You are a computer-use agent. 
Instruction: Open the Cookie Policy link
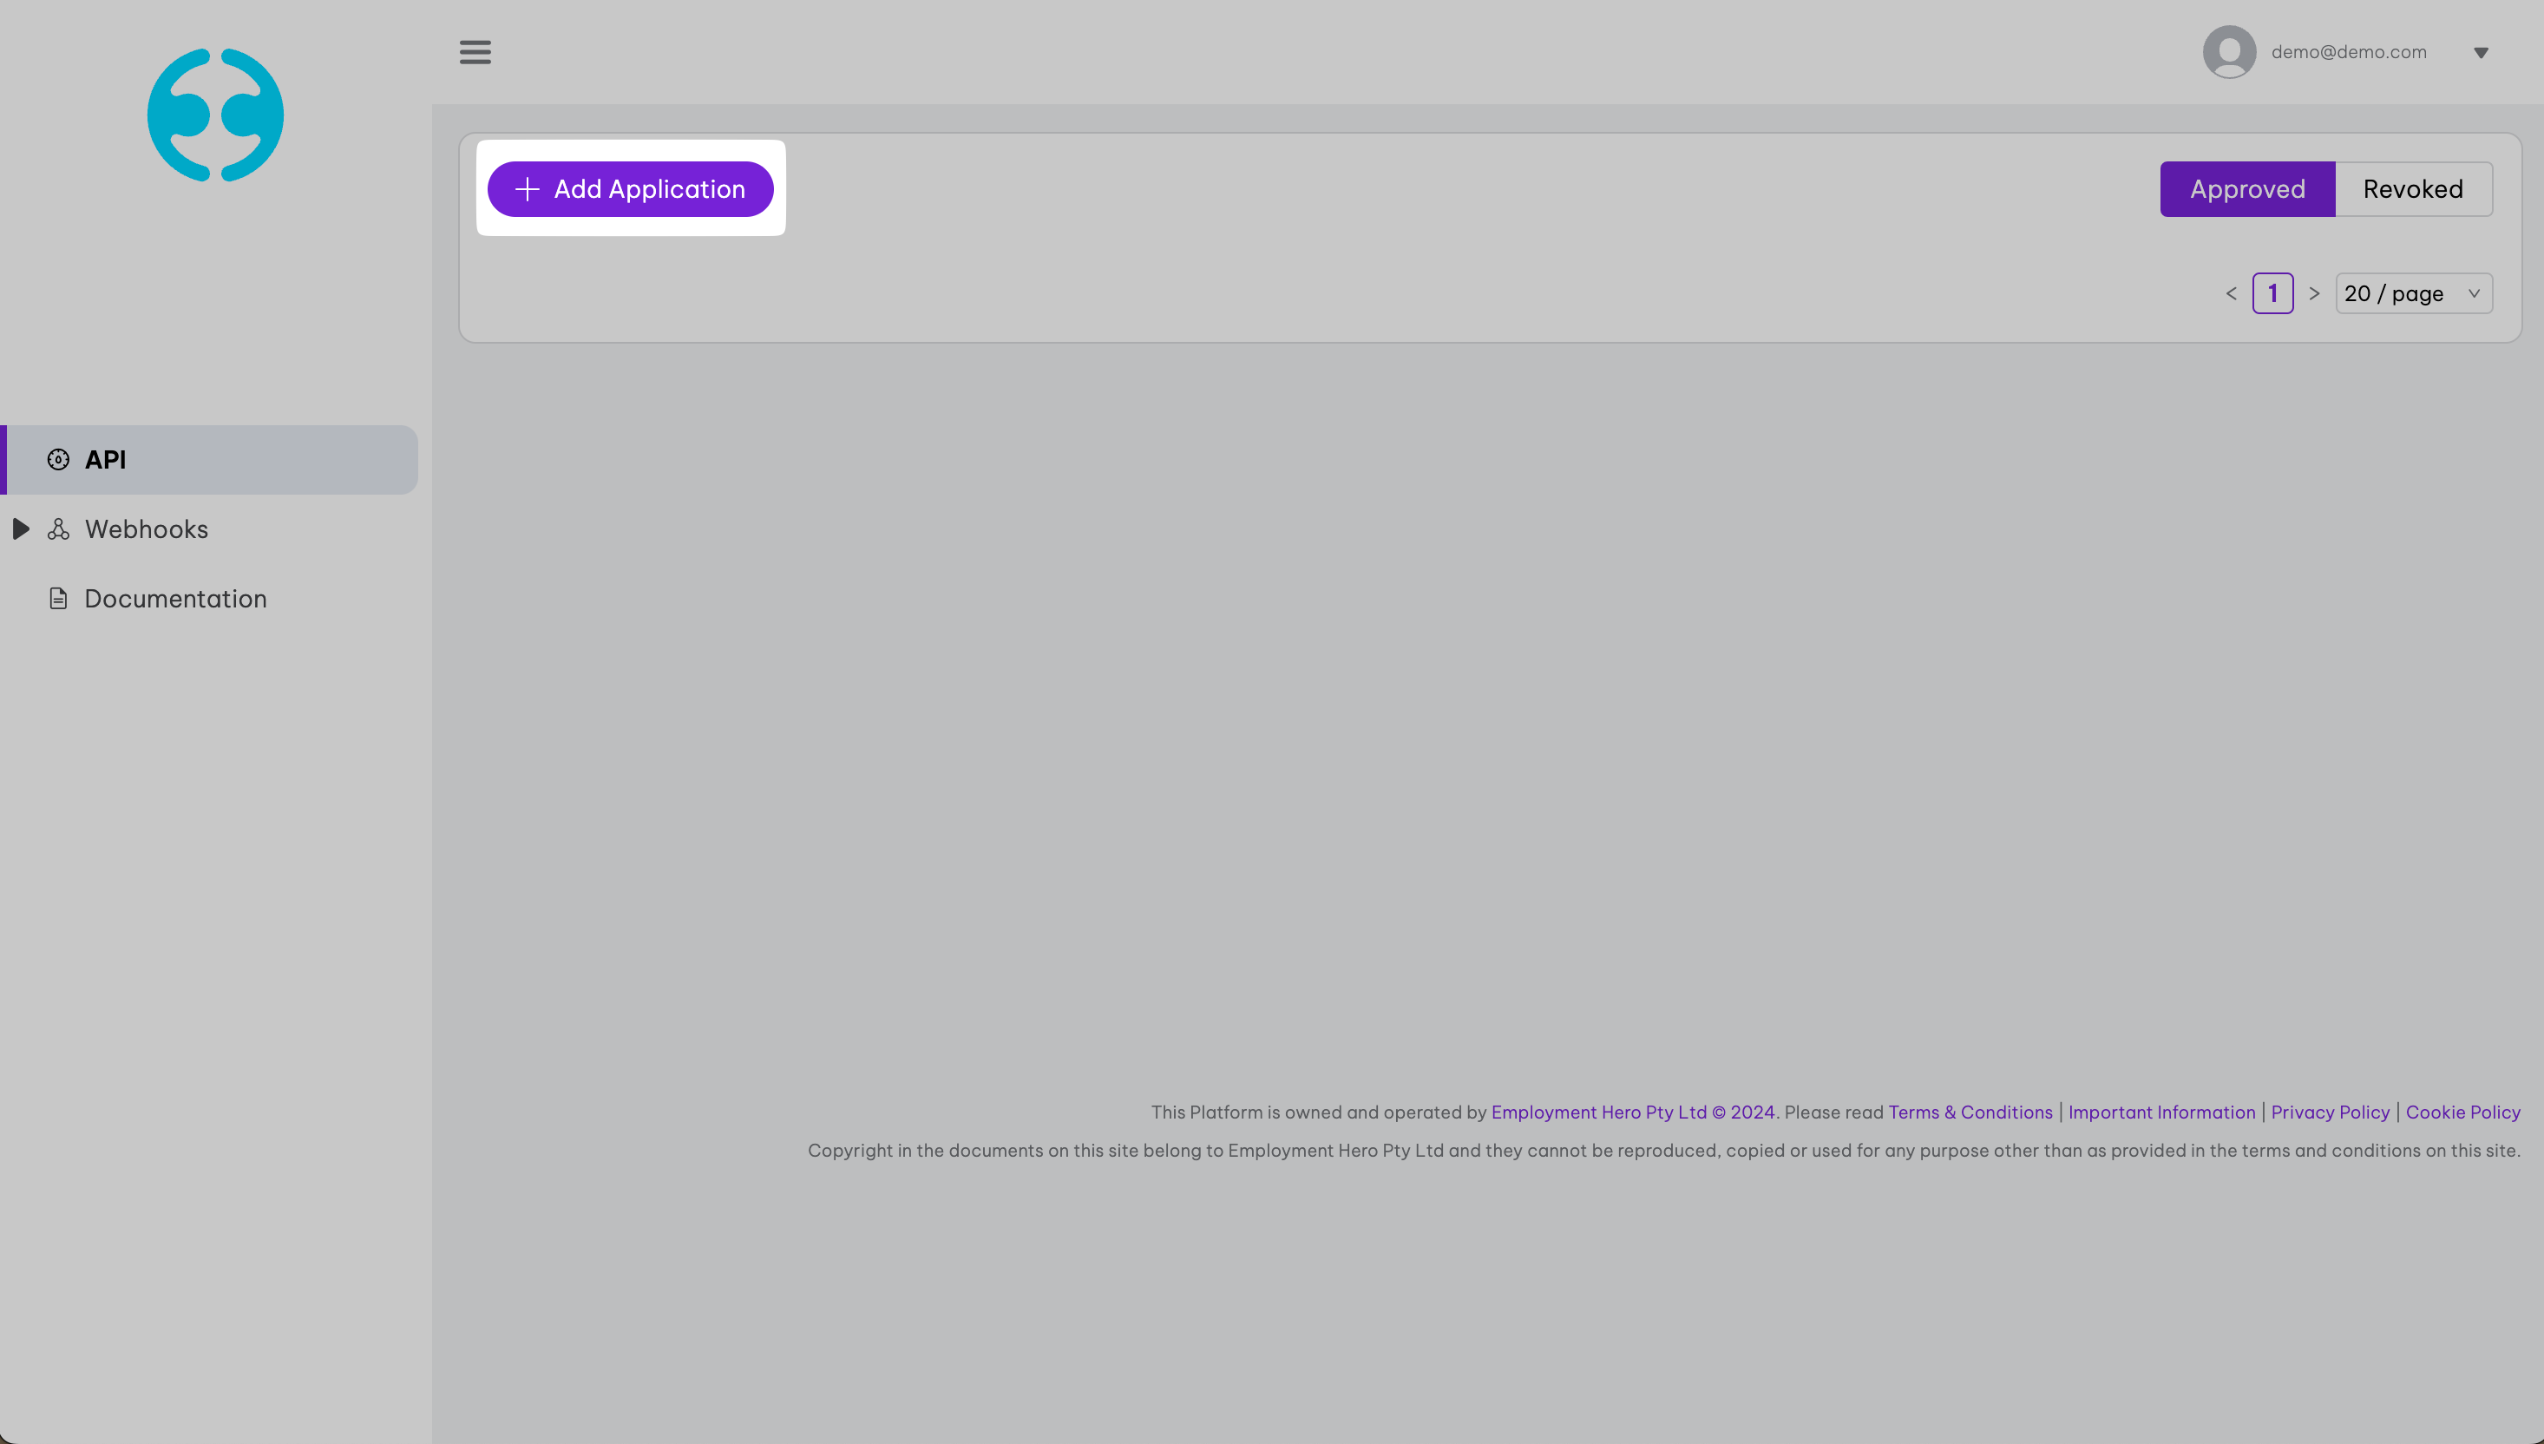[2462, 1112]
